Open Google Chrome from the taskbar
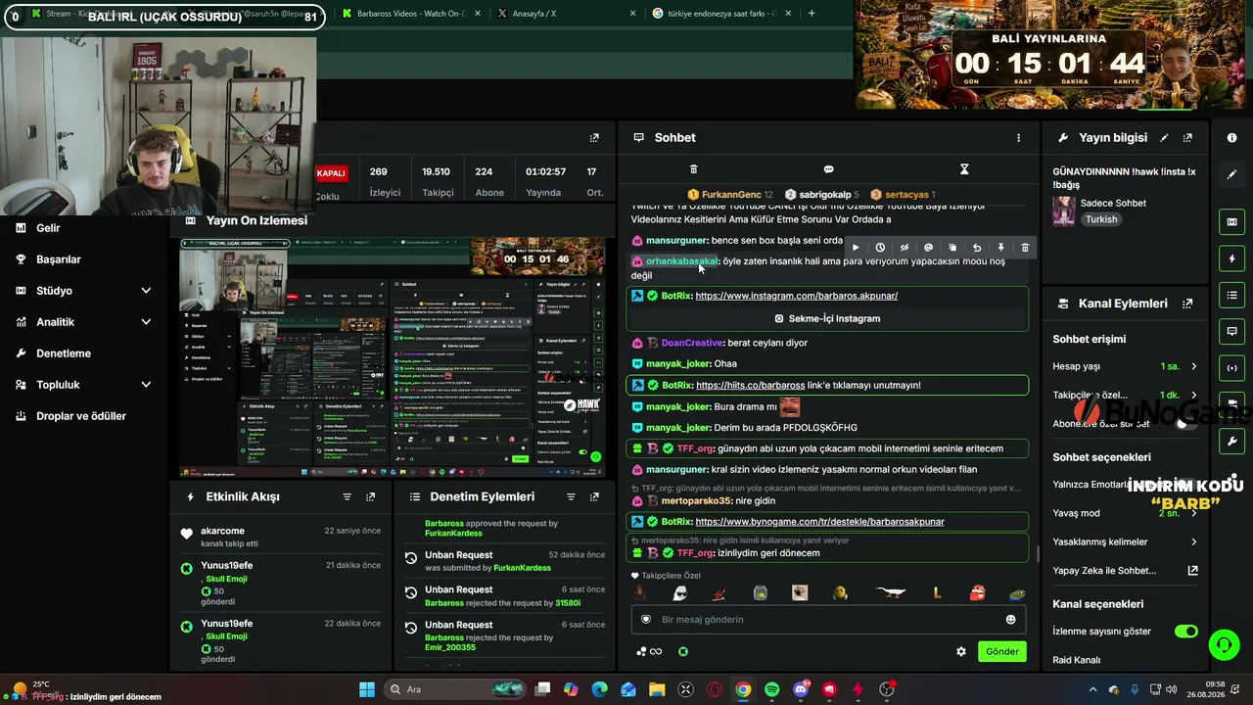This screenshot has height=705, width=1253. (743, 689)
